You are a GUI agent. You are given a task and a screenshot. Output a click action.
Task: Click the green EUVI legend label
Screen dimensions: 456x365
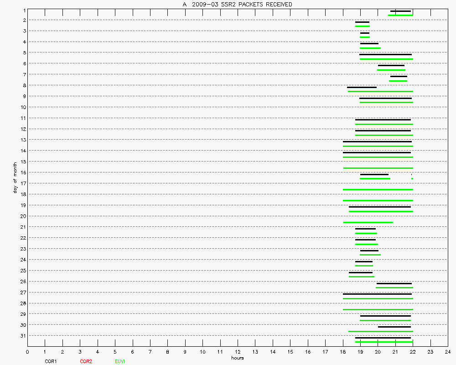pos(120,361)
